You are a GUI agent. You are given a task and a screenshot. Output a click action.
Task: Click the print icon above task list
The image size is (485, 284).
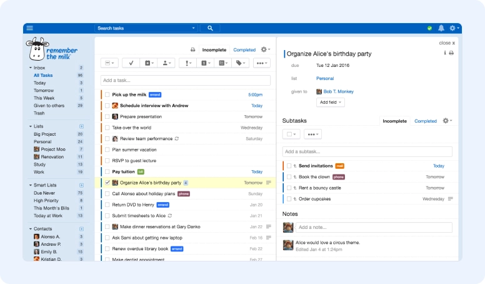192,50
